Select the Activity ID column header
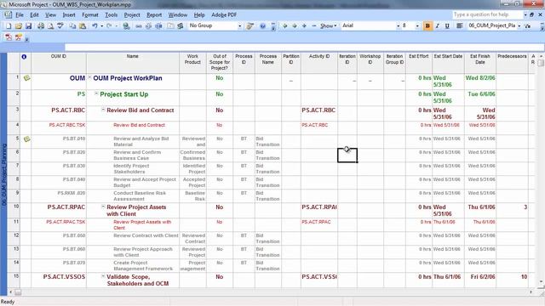This screenshot has width=545, height=306. pyautogui.click(x=319, y=63)
